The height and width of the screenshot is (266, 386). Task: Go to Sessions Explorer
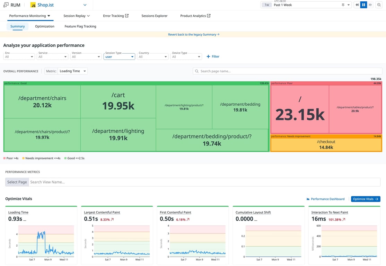pos(155,16)
